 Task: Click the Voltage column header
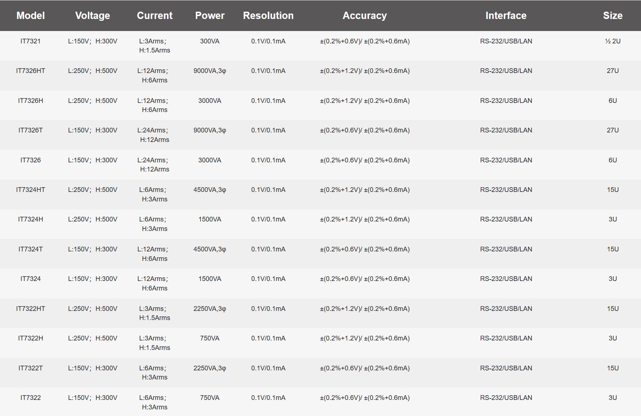pyautogui.click(x=93, y=16)
